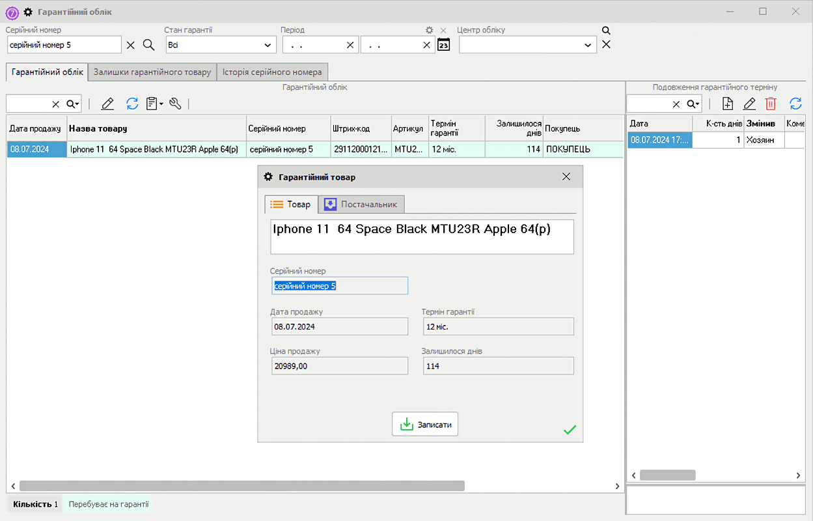Delete warranty extension with red trash icon

click(771, 104)
